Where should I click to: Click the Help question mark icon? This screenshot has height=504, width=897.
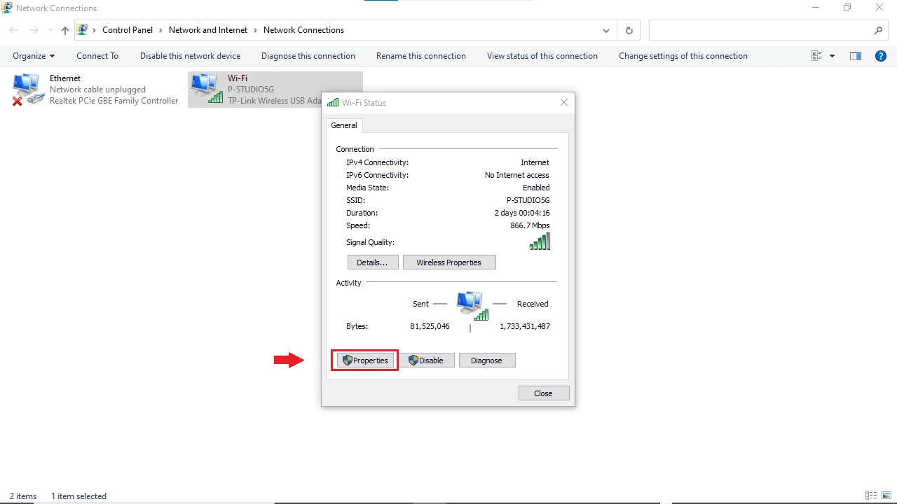click(881, 56)
